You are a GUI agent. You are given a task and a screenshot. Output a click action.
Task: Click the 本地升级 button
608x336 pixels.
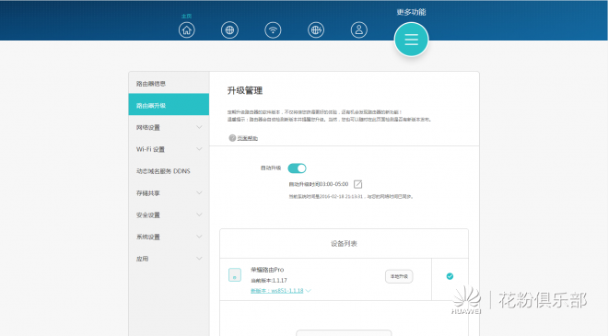399,276
